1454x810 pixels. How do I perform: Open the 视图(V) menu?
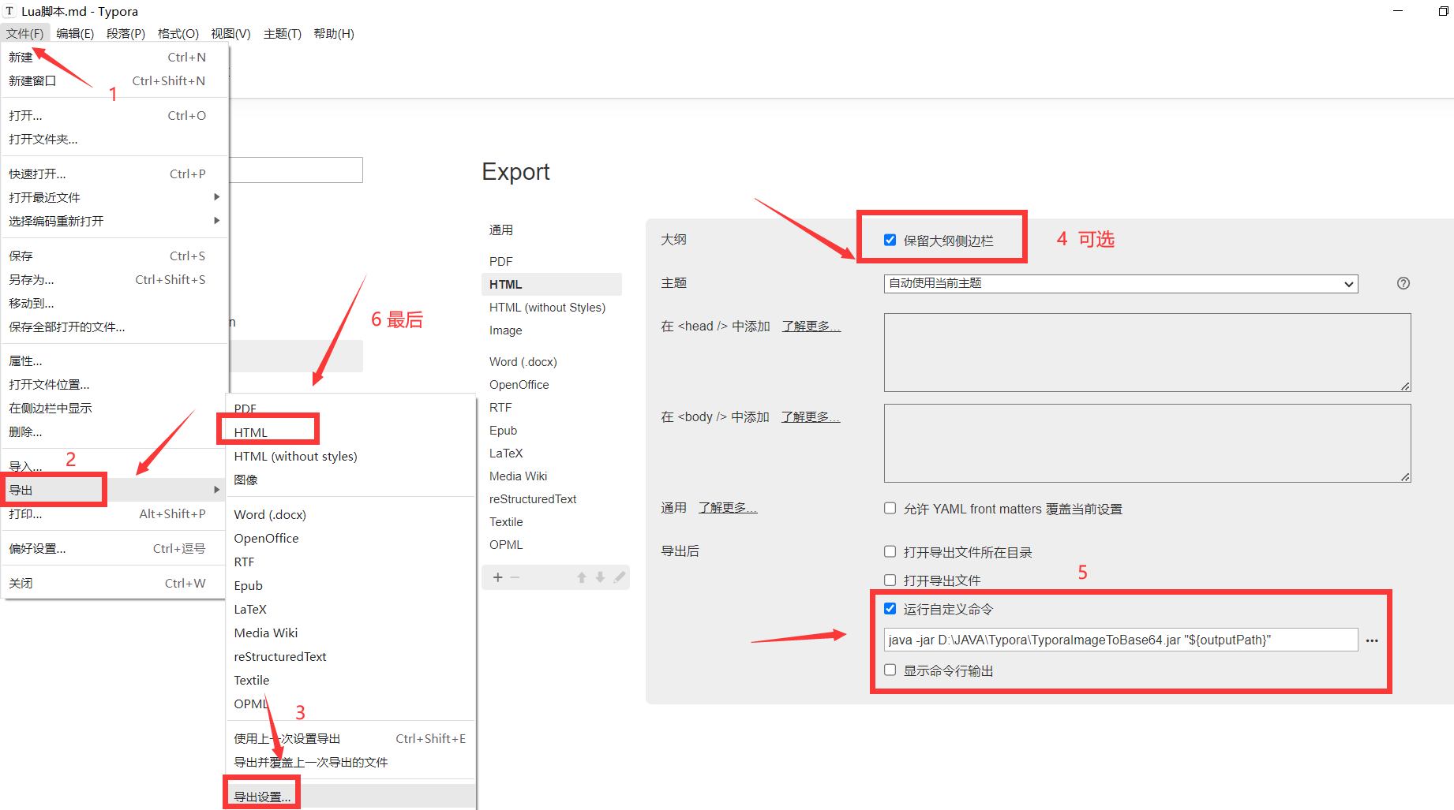point(230,33)
